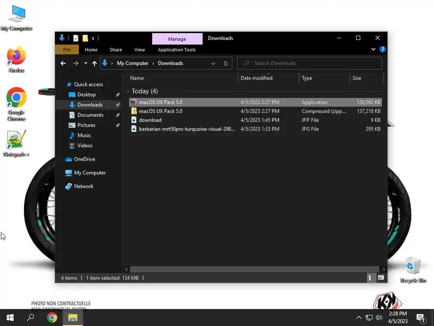Open the Windows Start menu
Screen dimensions: 434x326
click(x=10, y=318)
